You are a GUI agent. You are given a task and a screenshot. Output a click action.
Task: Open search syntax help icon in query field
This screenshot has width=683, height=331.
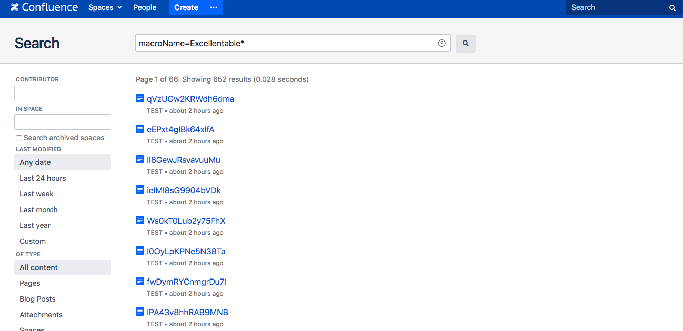tap(441, 44)
